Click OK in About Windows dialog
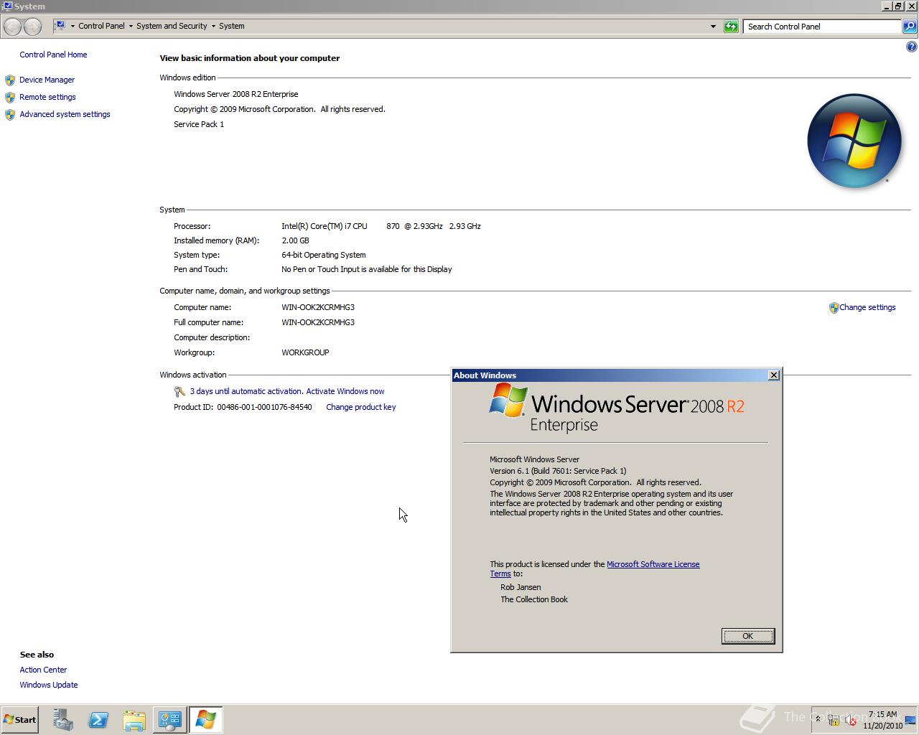The image size is (919, 735). click(747, 636)
